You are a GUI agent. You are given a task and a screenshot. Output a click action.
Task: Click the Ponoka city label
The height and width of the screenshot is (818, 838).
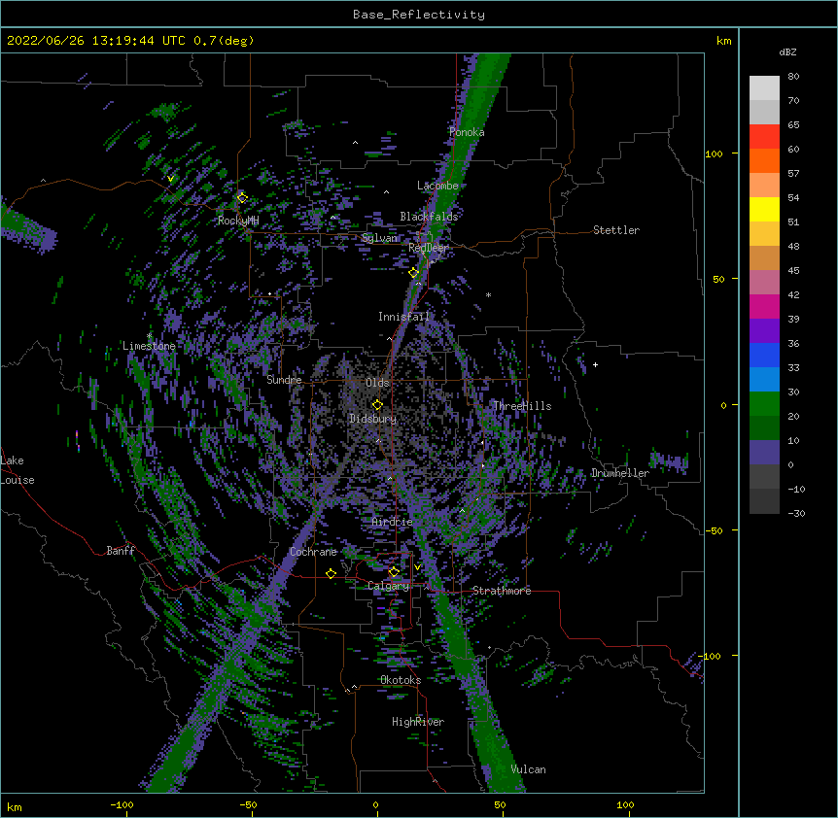pyautogui.click(x=467, y=132)
